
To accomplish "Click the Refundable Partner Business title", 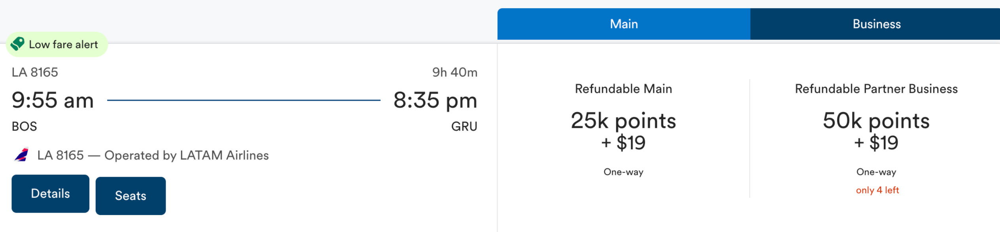I will (x=876, y=89).
